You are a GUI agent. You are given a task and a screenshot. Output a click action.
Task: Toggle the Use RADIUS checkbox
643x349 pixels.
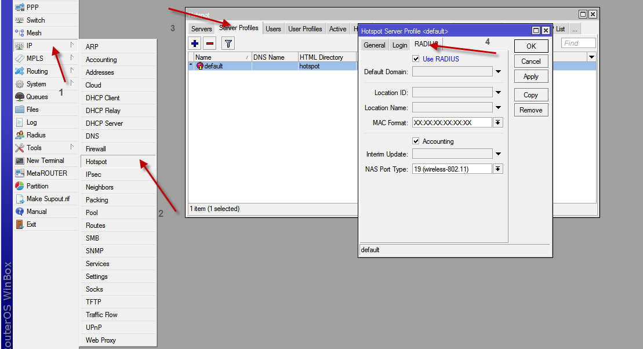(416, 59)
